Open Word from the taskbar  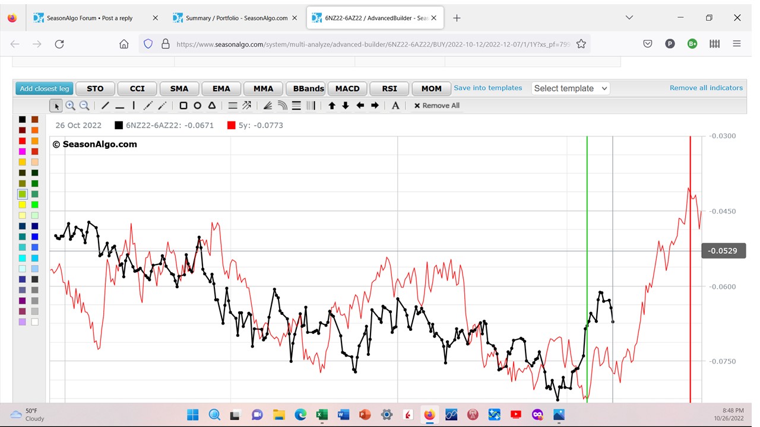click(343, 415)
